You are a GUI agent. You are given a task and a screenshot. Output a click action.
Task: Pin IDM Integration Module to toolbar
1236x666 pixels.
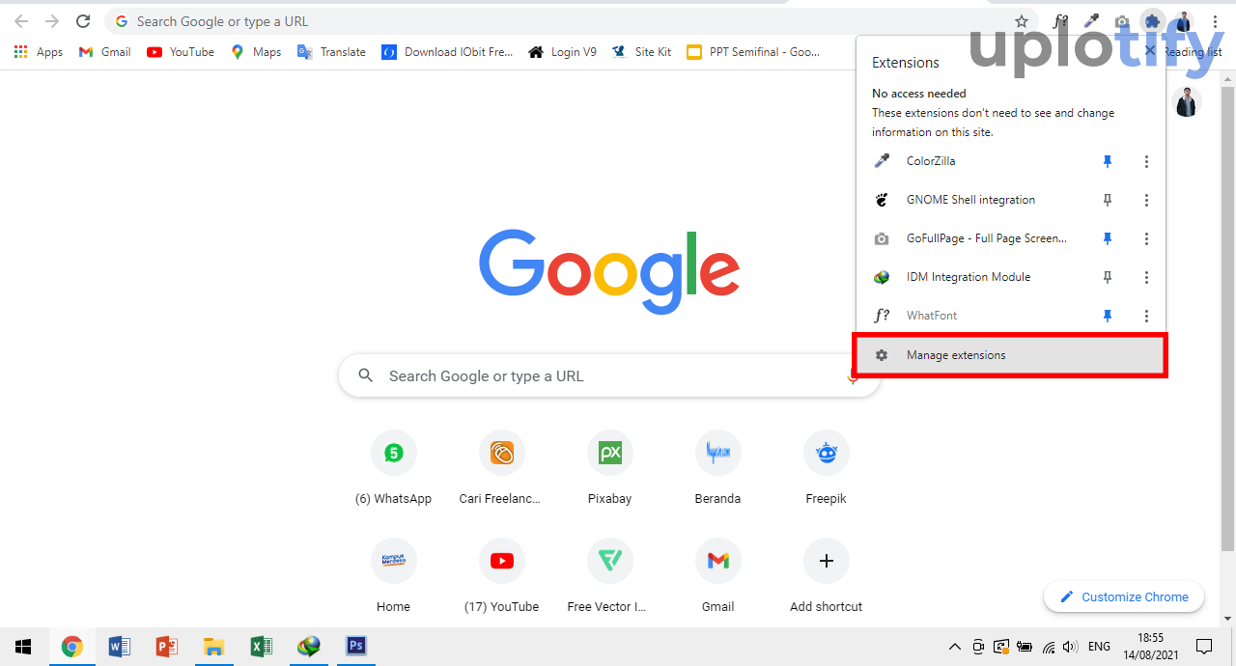pos(1108,277)
